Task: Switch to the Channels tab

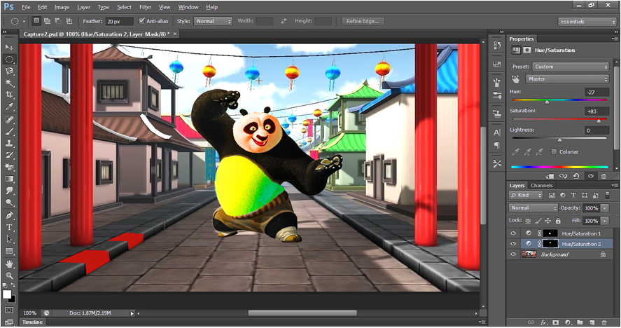Action: [x=541, y=186]
